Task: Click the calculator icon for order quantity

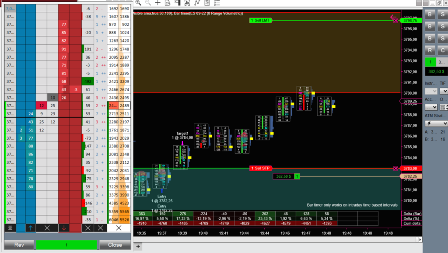Action: (x=443, y=107)
